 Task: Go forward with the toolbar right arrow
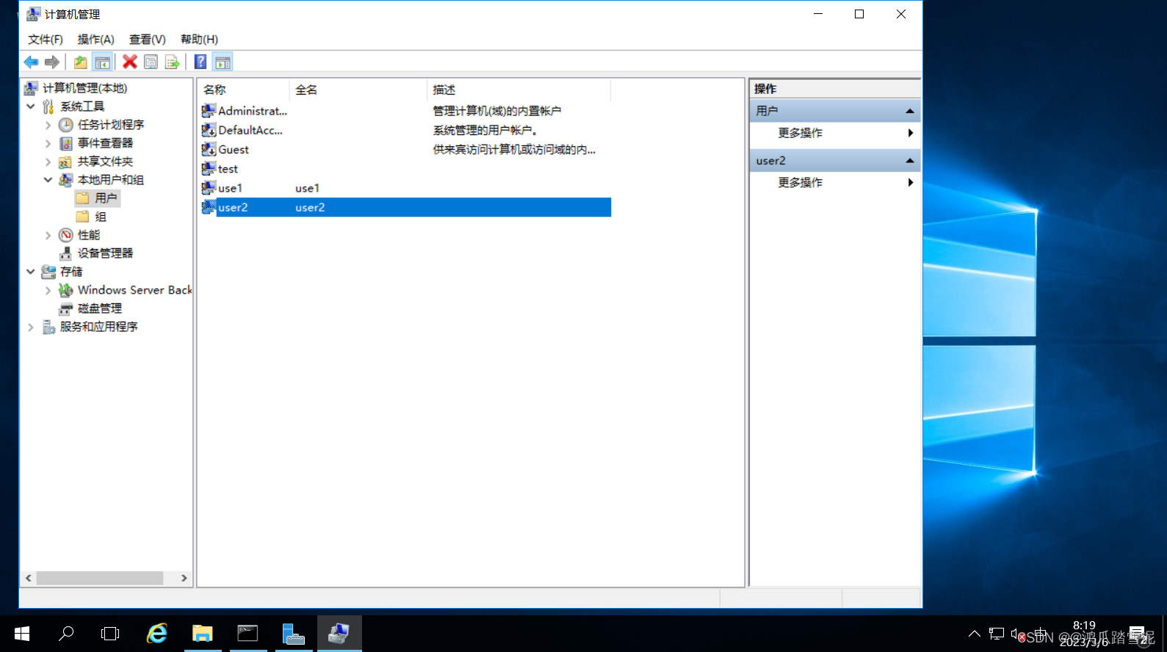(x=51, y=62)
